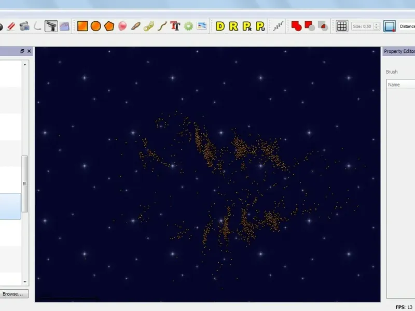Click the Brush label
The height and width of the screenshot is (311, 415).
click(392, 72)
